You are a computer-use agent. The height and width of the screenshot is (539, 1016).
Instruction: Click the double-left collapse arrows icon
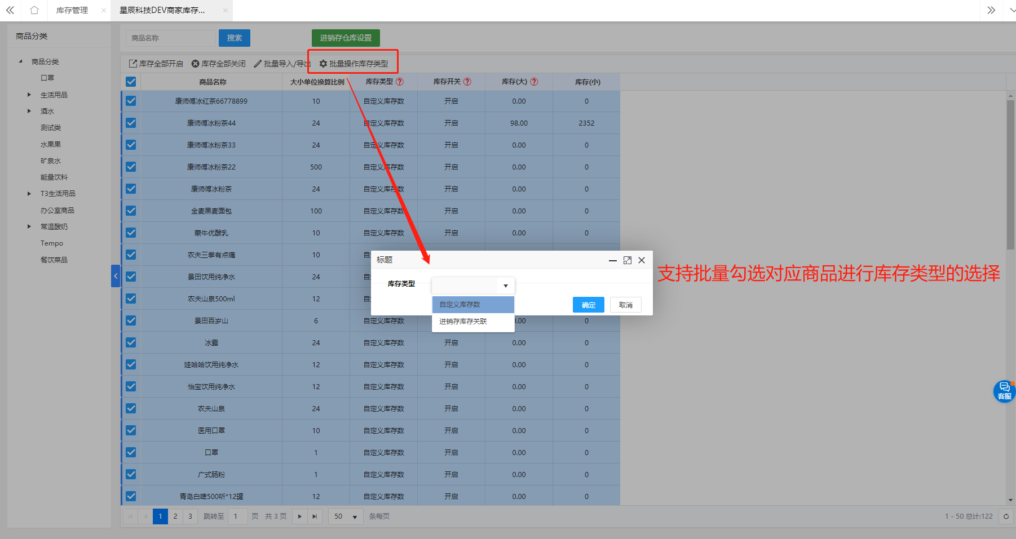10,10
